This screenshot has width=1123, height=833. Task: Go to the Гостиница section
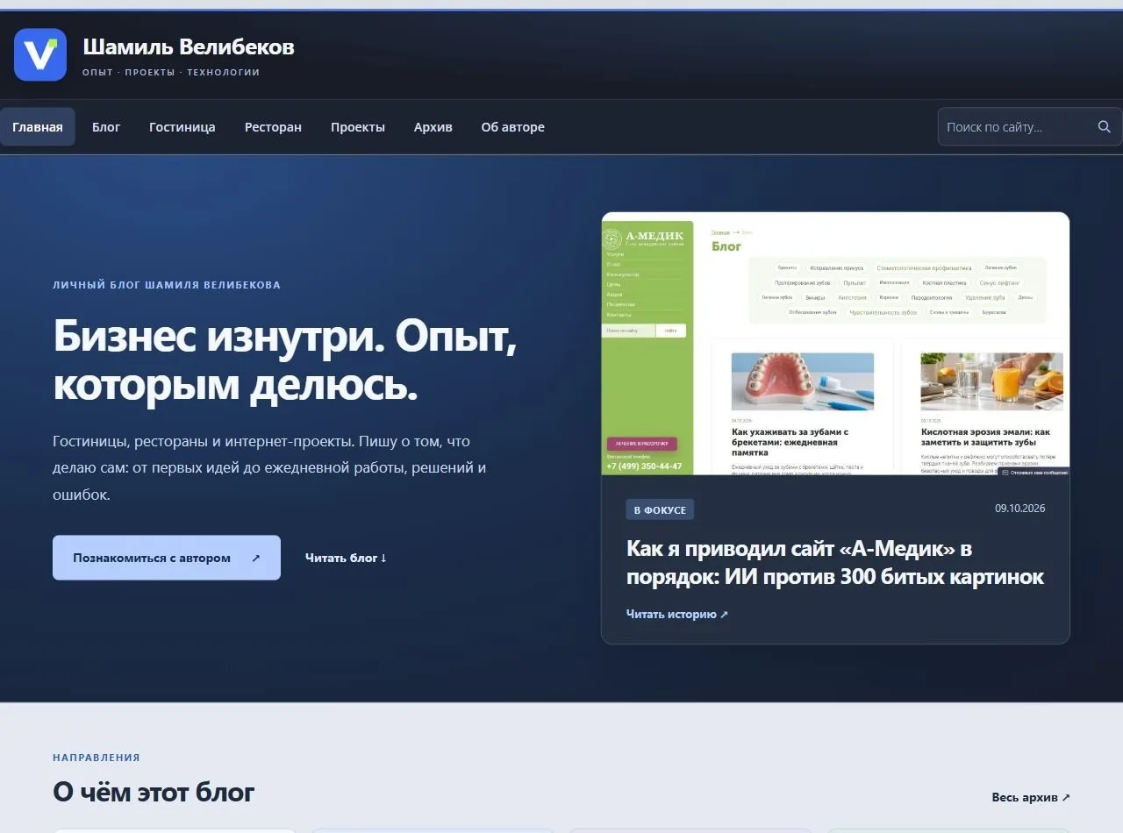tap(182, 127)
